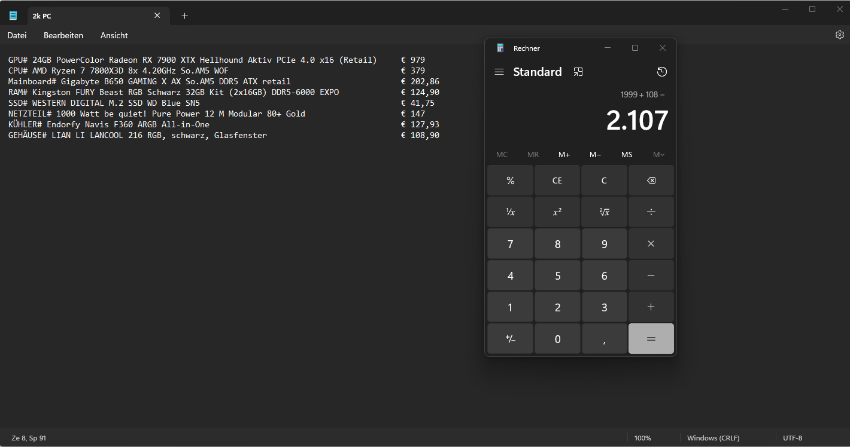Click the percent key
This screenshot has height=447, width=850.
pyautogui.click(x=510, y=180)
